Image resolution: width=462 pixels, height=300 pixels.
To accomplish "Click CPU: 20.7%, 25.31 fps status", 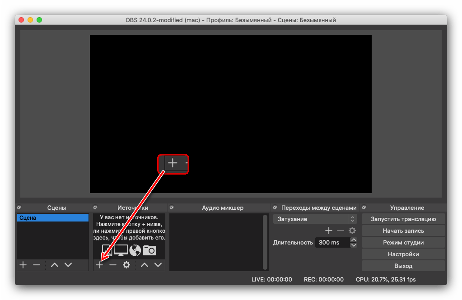I will coord(386,279).
